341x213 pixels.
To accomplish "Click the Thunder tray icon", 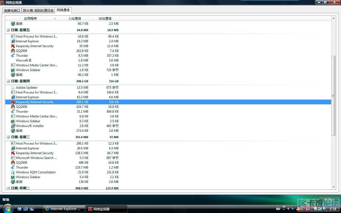I will coord(293,209).
